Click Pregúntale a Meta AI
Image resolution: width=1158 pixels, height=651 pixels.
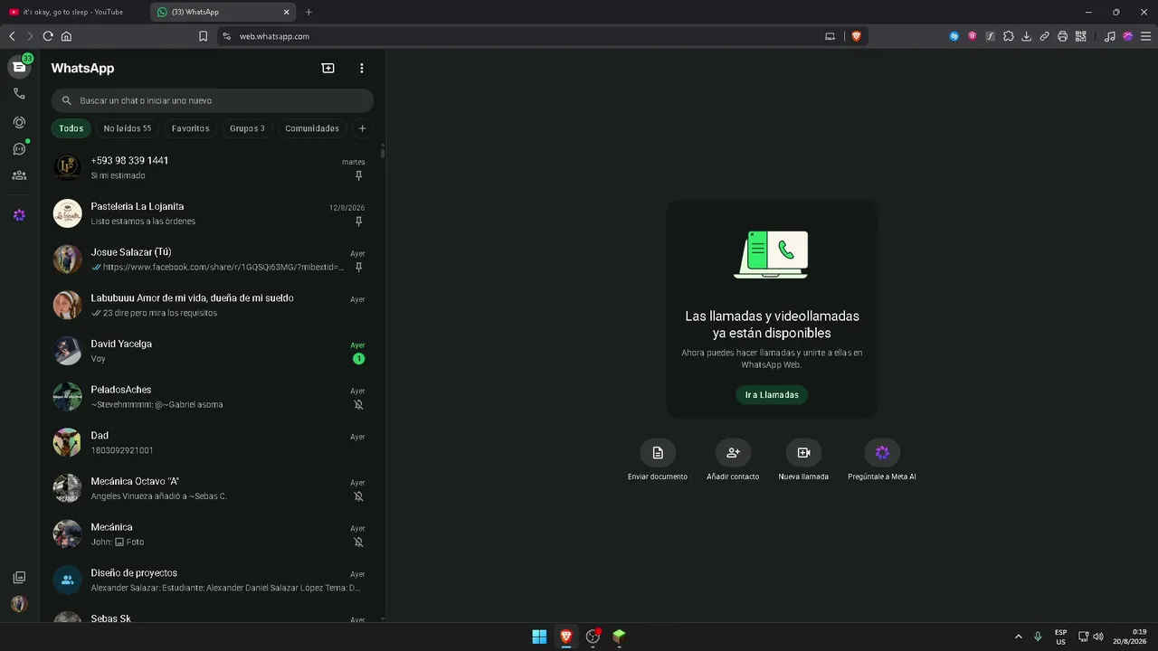point(882,453)
